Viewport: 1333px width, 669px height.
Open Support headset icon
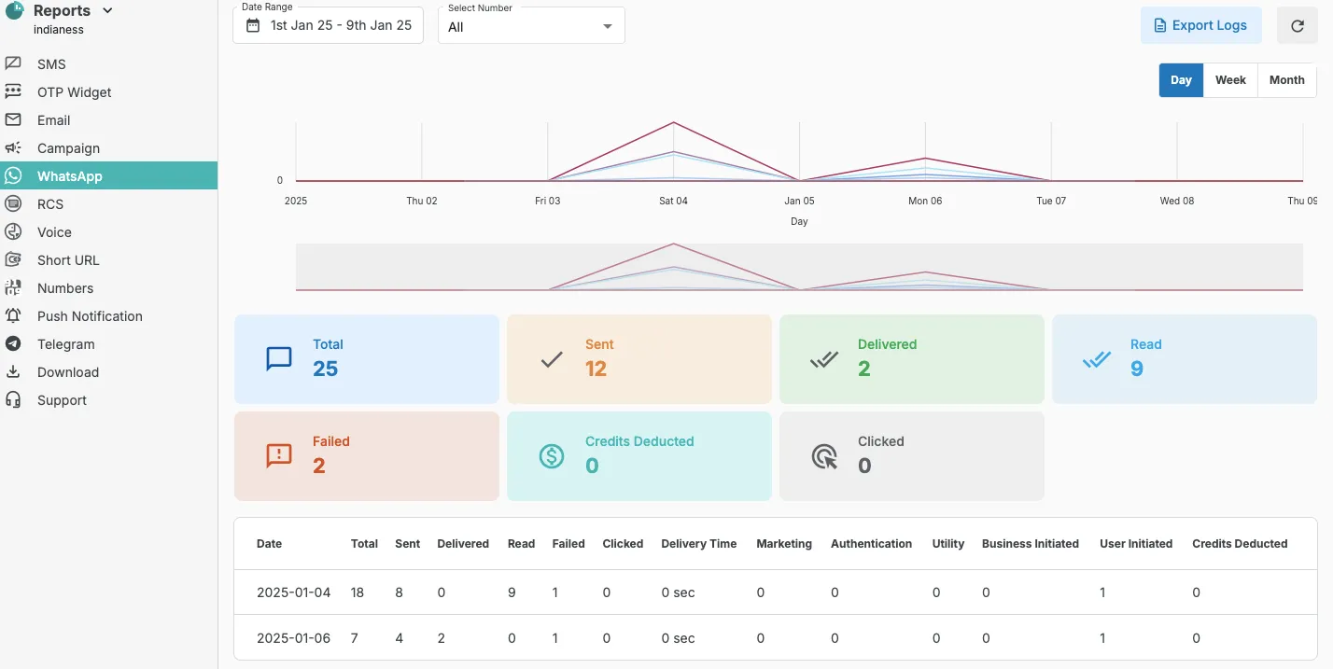(13, 400)
